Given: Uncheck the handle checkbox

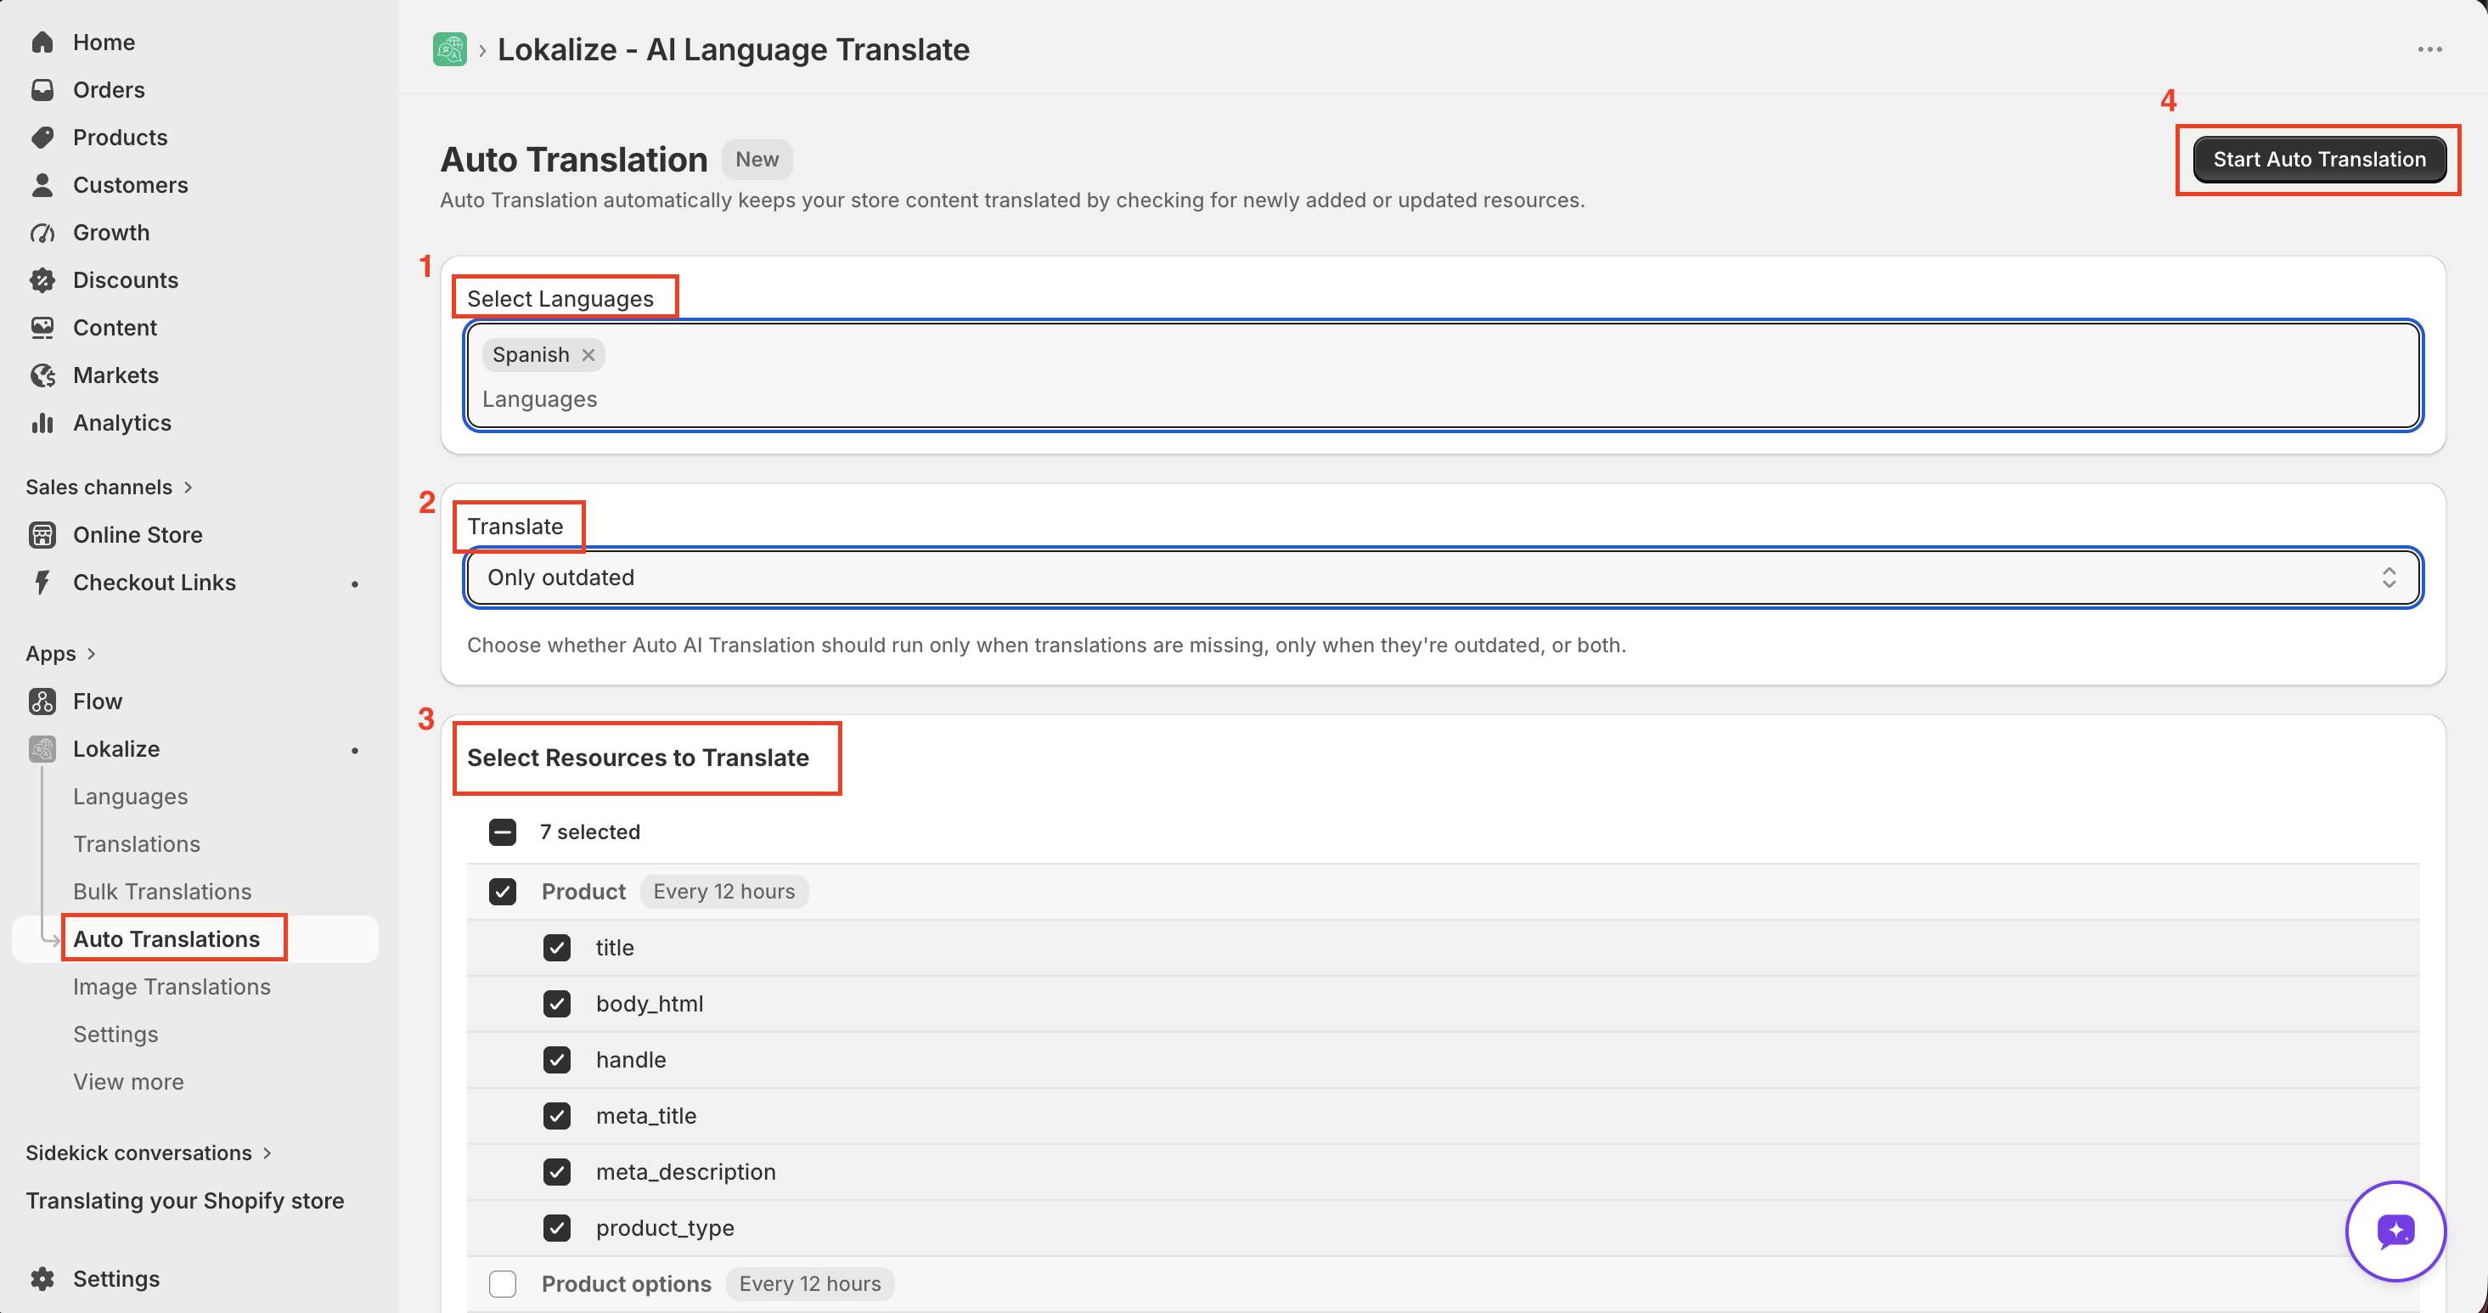Looking at the screenshot, I should pyautogui.click(x=556, y=1060).
